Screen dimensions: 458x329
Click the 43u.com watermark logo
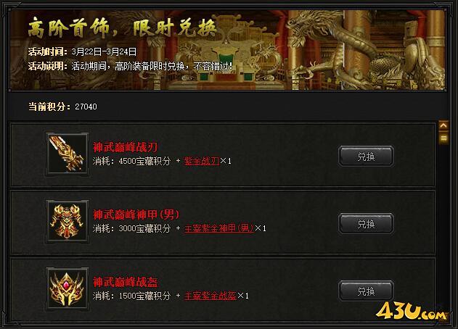(x=412, y=311)
